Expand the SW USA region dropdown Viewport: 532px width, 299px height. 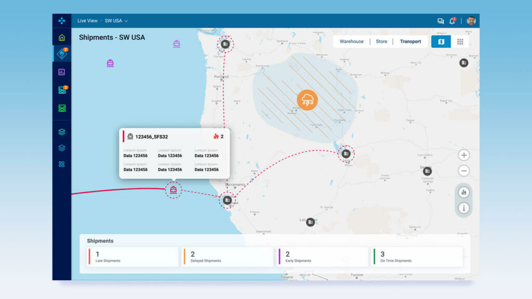click(x=116, y=21)
